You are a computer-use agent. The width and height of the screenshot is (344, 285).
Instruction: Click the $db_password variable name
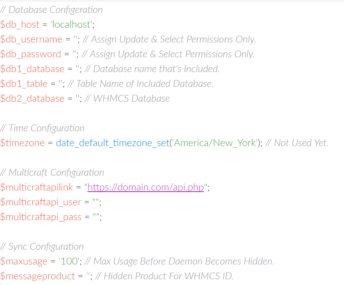coord(30,54)
